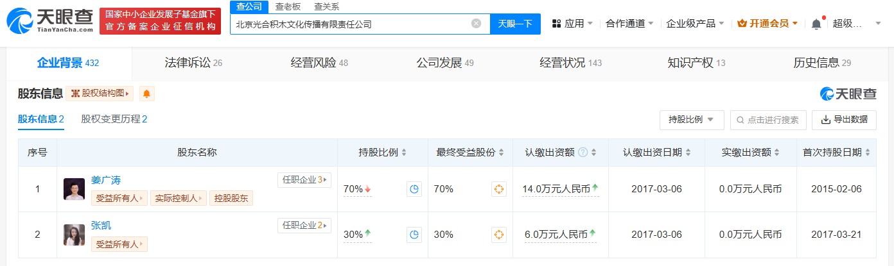894x266 pixels.
Task: Clear the search box with the X icon
Action: (476, 24)
